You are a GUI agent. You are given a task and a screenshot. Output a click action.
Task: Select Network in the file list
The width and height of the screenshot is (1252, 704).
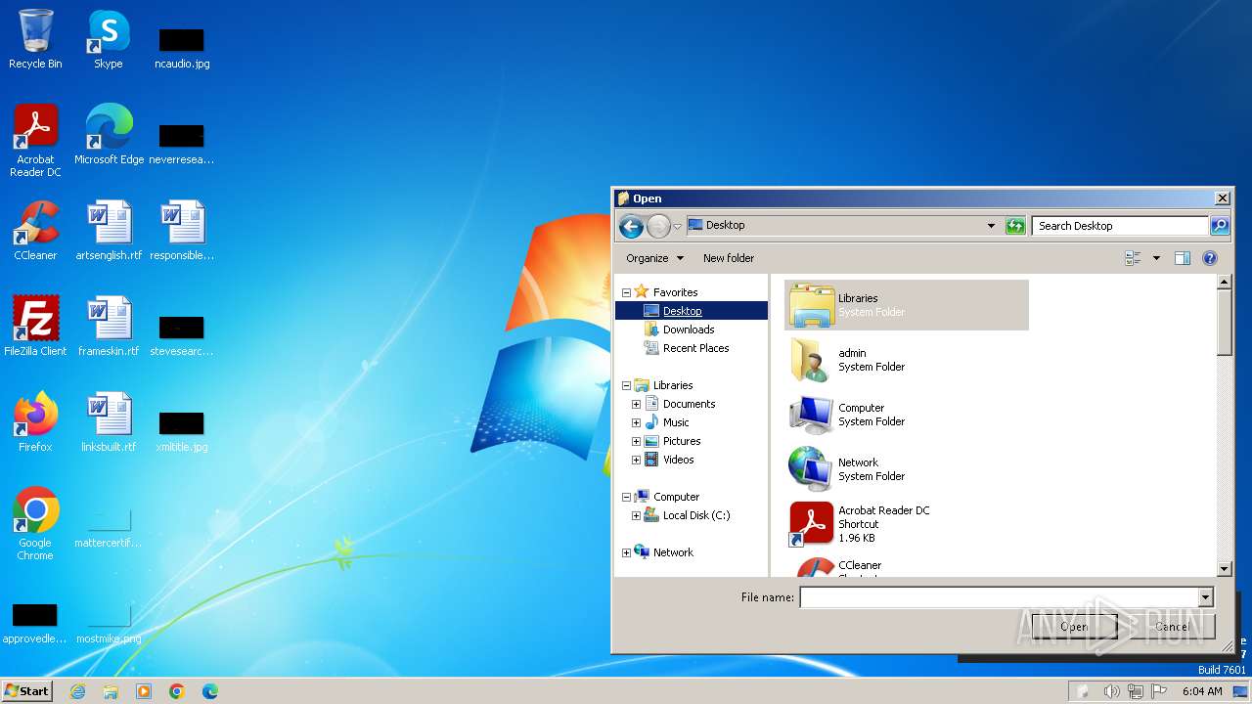coord(907,469)
